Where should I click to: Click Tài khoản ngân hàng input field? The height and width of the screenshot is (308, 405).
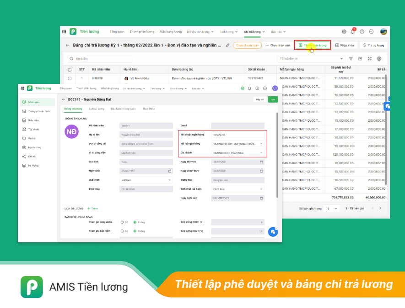(x=238, y=135)
